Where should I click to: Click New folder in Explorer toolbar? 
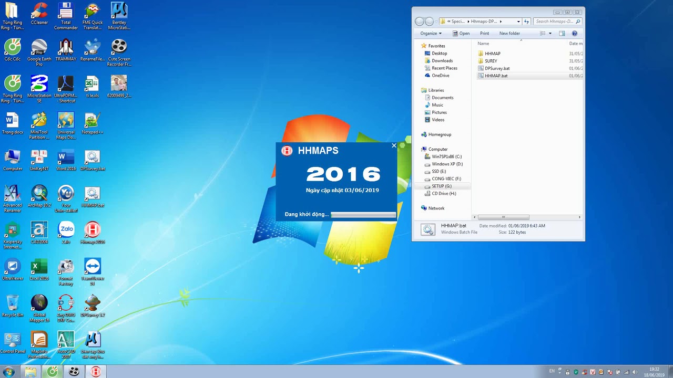click(509, 33)
